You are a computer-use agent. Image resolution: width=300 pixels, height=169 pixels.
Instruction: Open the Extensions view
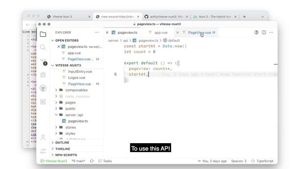click(x=43, y=101)
